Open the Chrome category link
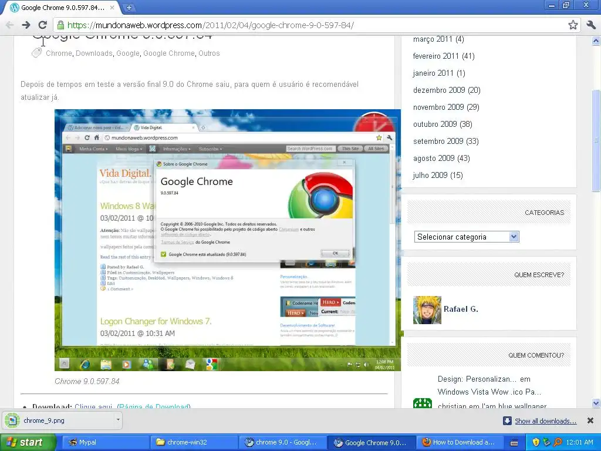This screenshot has width=601, height=451. (59, 53)
